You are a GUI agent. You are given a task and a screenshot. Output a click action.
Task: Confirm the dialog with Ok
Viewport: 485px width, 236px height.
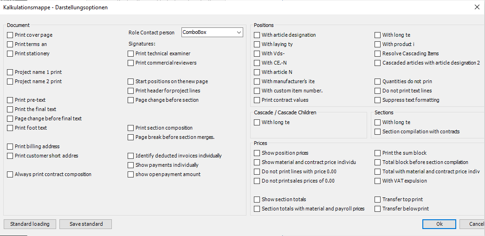(x=439, y=224)
